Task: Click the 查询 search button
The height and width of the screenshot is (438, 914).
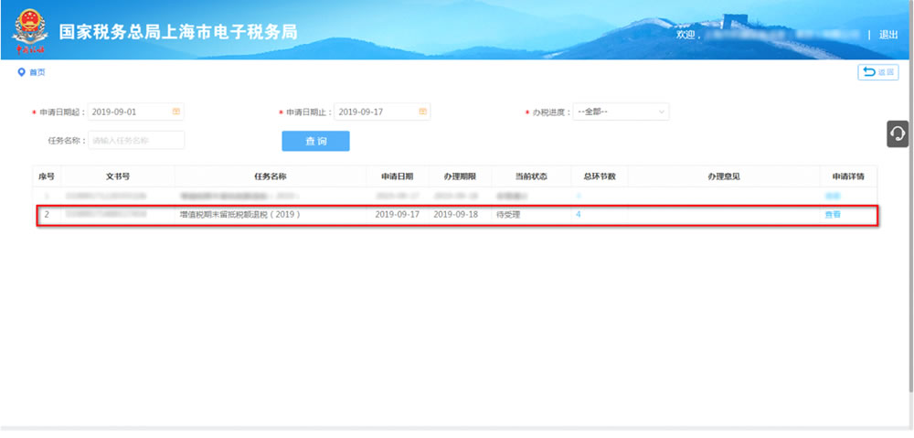Action: pos(315,141)
